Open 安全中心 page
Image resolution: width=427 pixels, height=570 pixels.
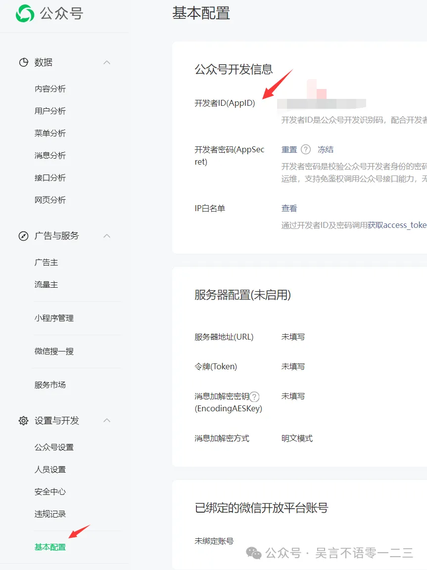pyautogui.click(x=50, y=492)
